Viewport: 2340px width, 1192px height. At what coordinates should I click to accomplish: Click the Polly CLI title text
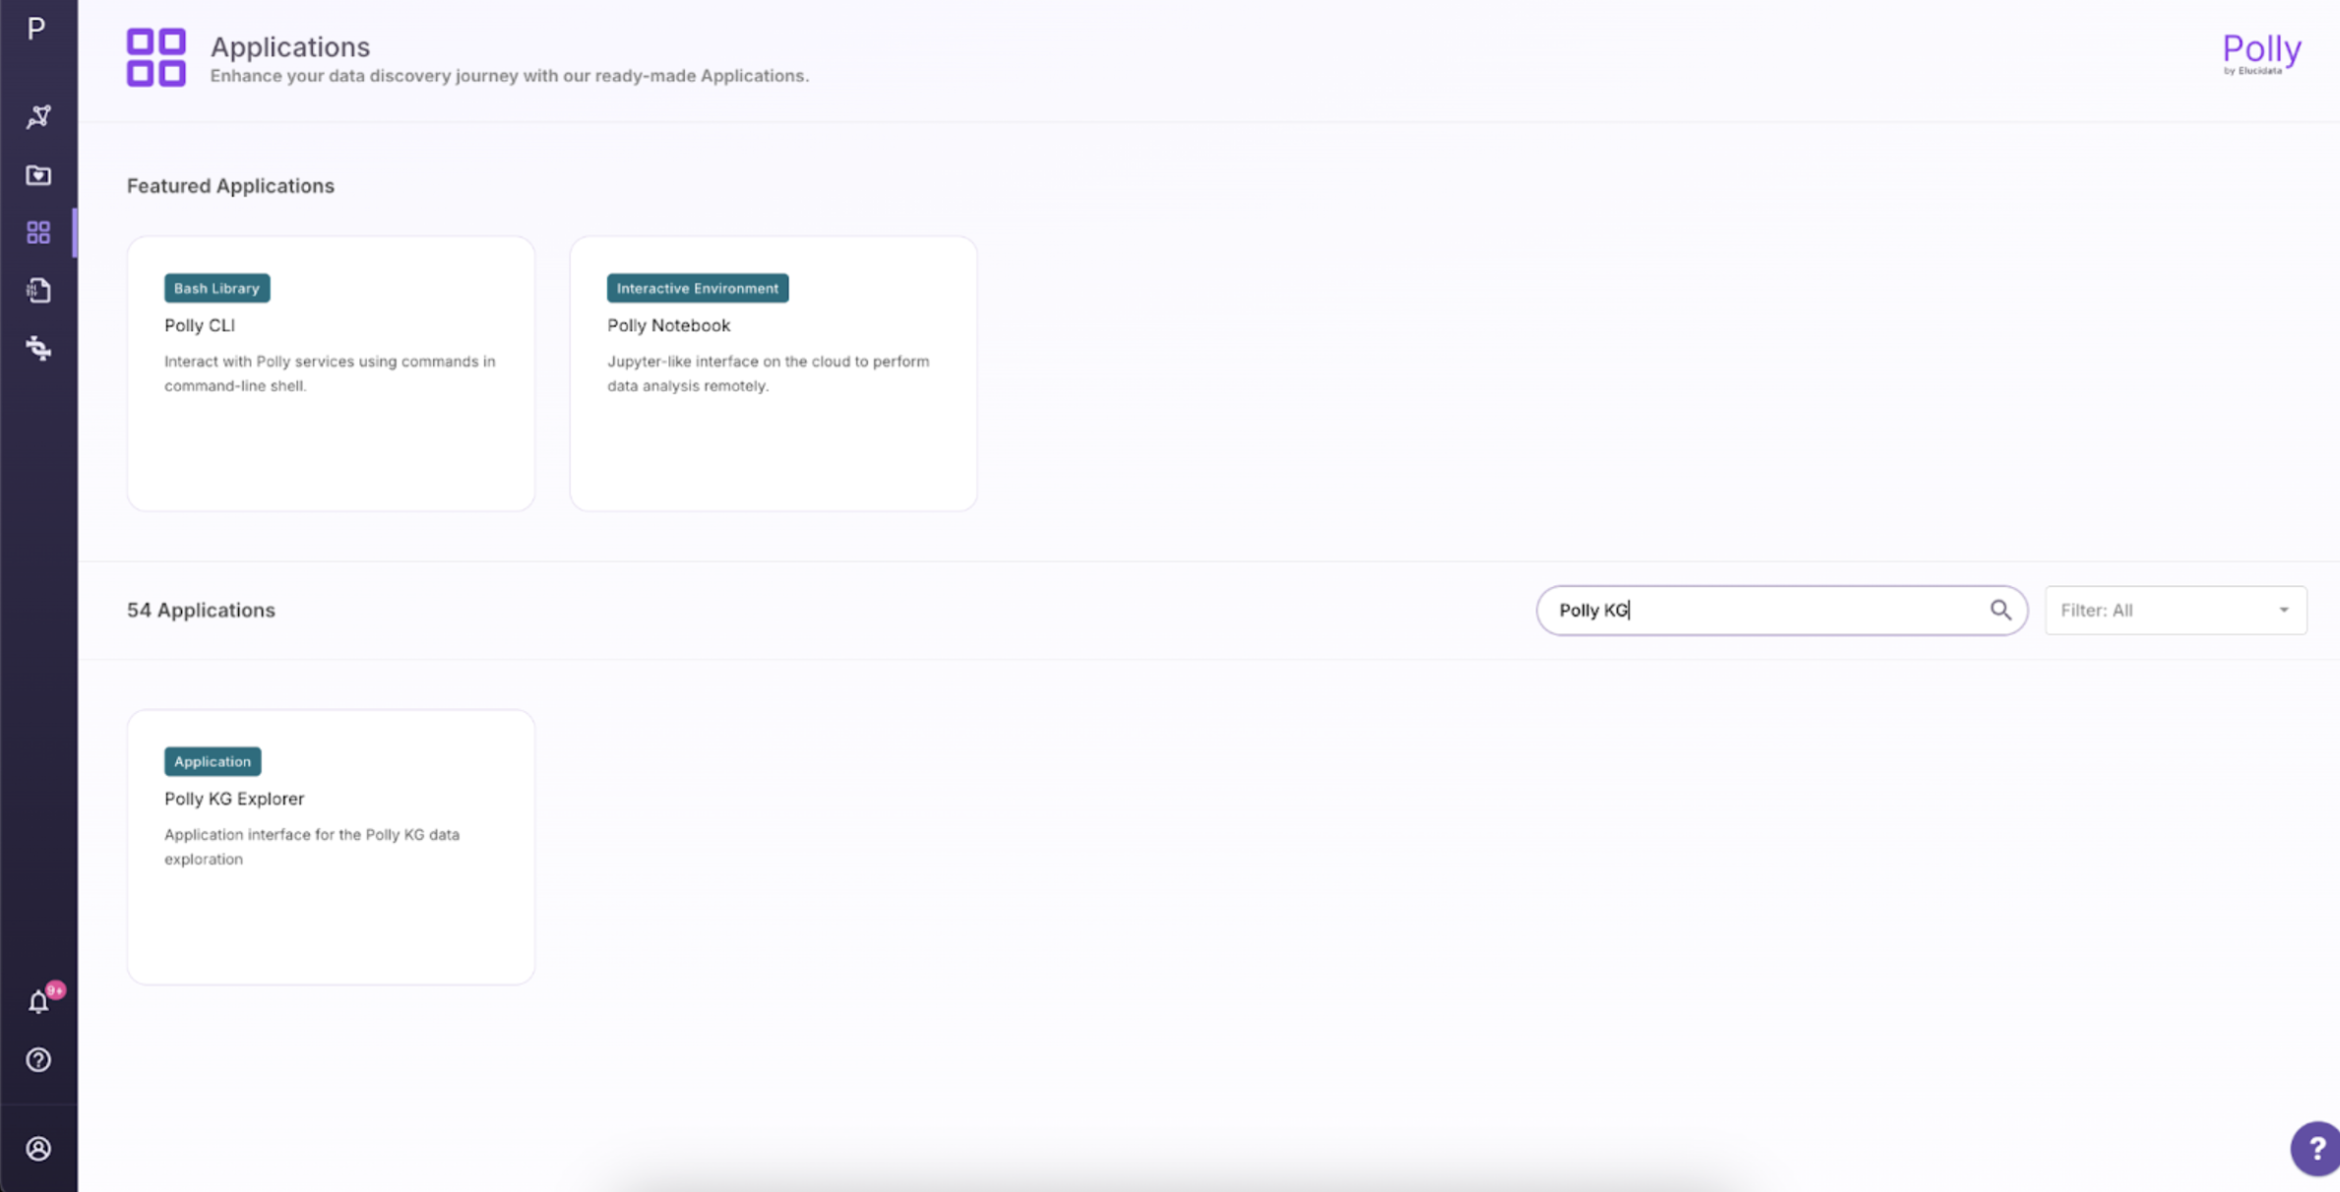200,326
